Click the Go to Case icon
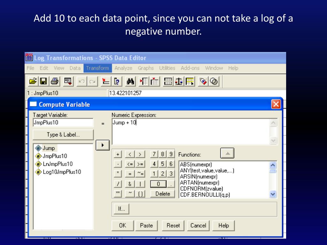The image size is (327, 245). [x=105, y=81]
